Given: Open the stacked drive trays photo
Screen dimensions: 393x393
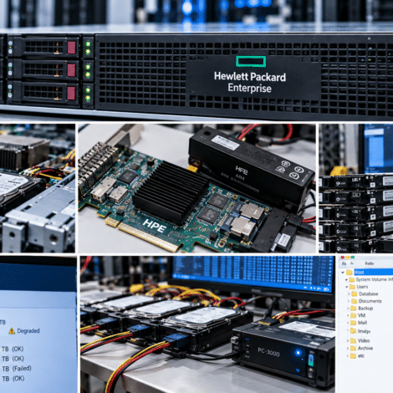Looking at the screenshot, I should coord(356,188).
